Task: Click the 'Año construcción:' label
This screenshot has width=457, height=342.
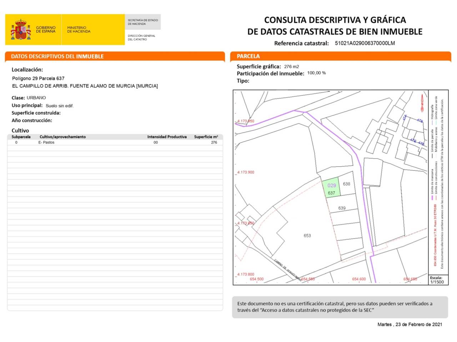Action: coord(32,120)
